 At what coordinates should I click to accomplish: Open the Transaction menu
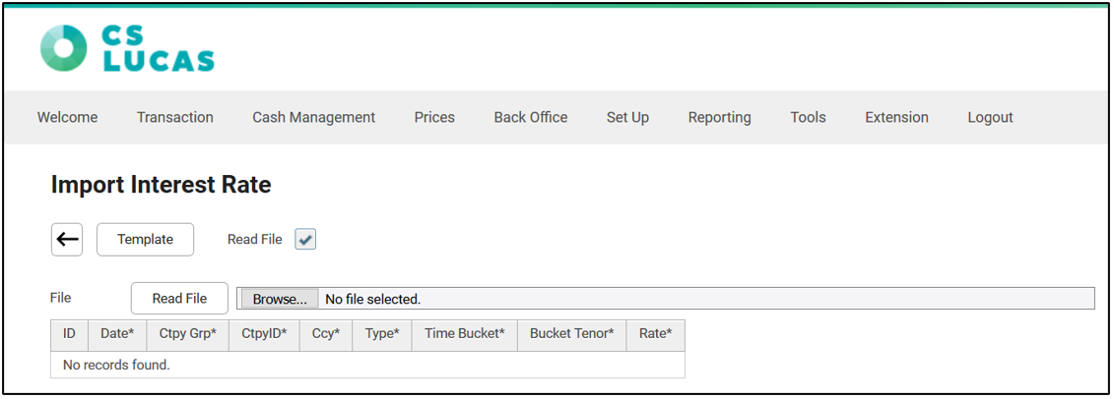pyautogui.click(x=174, y=117)
